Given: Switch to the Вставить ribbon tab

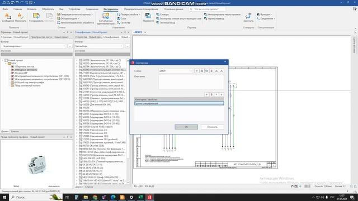Looking at the screenshot, I should (x=32, y=9).
